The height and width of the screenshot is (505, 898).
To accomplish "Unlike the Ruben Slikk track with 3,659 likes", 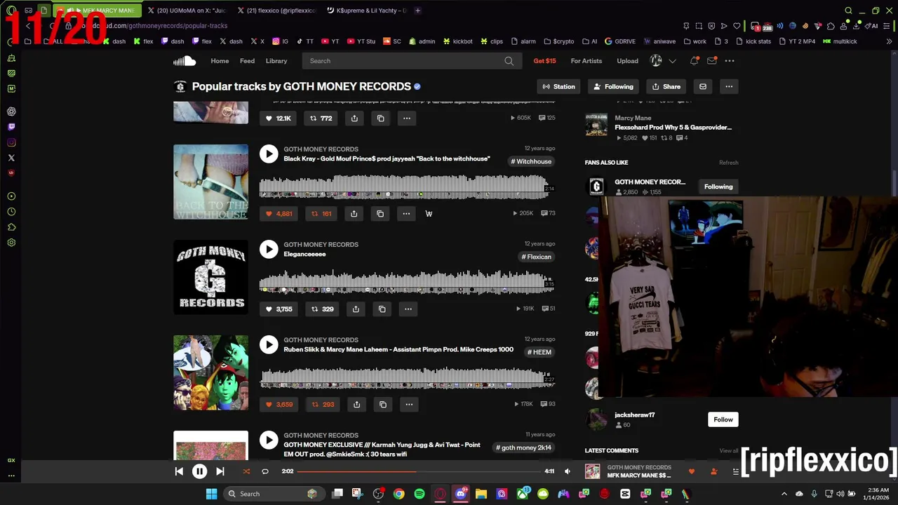I will click(x=279, y=404).
